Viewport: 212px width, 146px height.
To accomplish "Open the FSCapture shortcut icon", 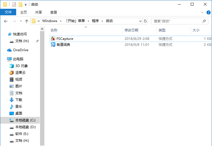I will (x=53, y=39).
